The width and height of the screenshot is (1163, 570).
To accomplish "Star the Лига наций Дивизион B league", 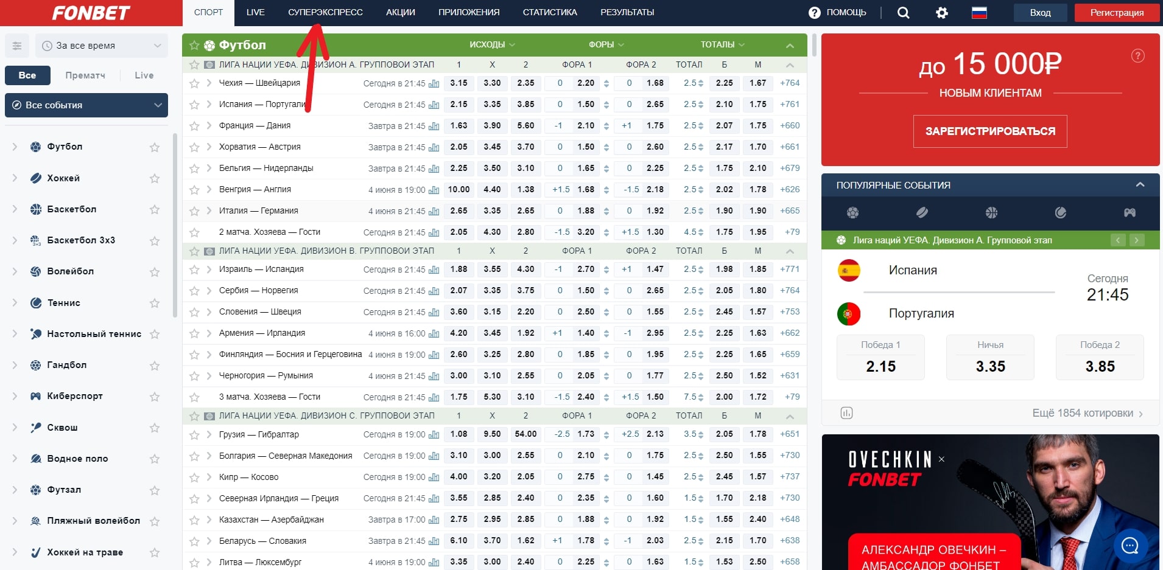I will 194,251.
